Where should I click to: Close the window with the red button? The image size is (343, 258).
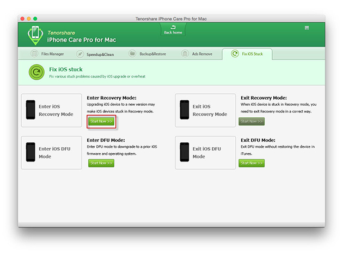[x=22, y=19]
